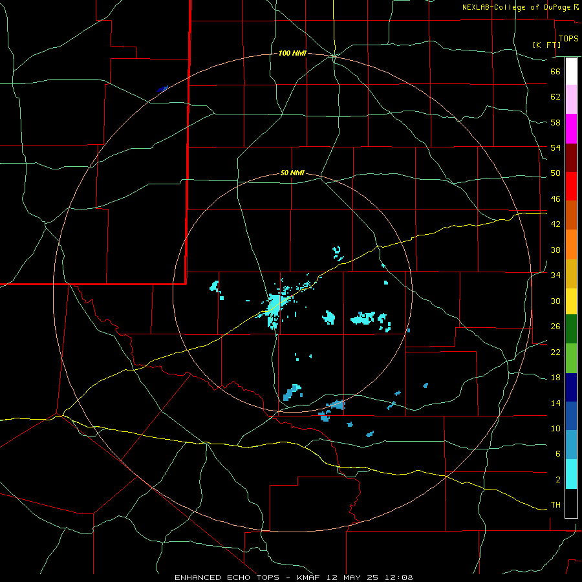Click the legend value "42"
582x582 pixels.
click(x=555, y=224)
